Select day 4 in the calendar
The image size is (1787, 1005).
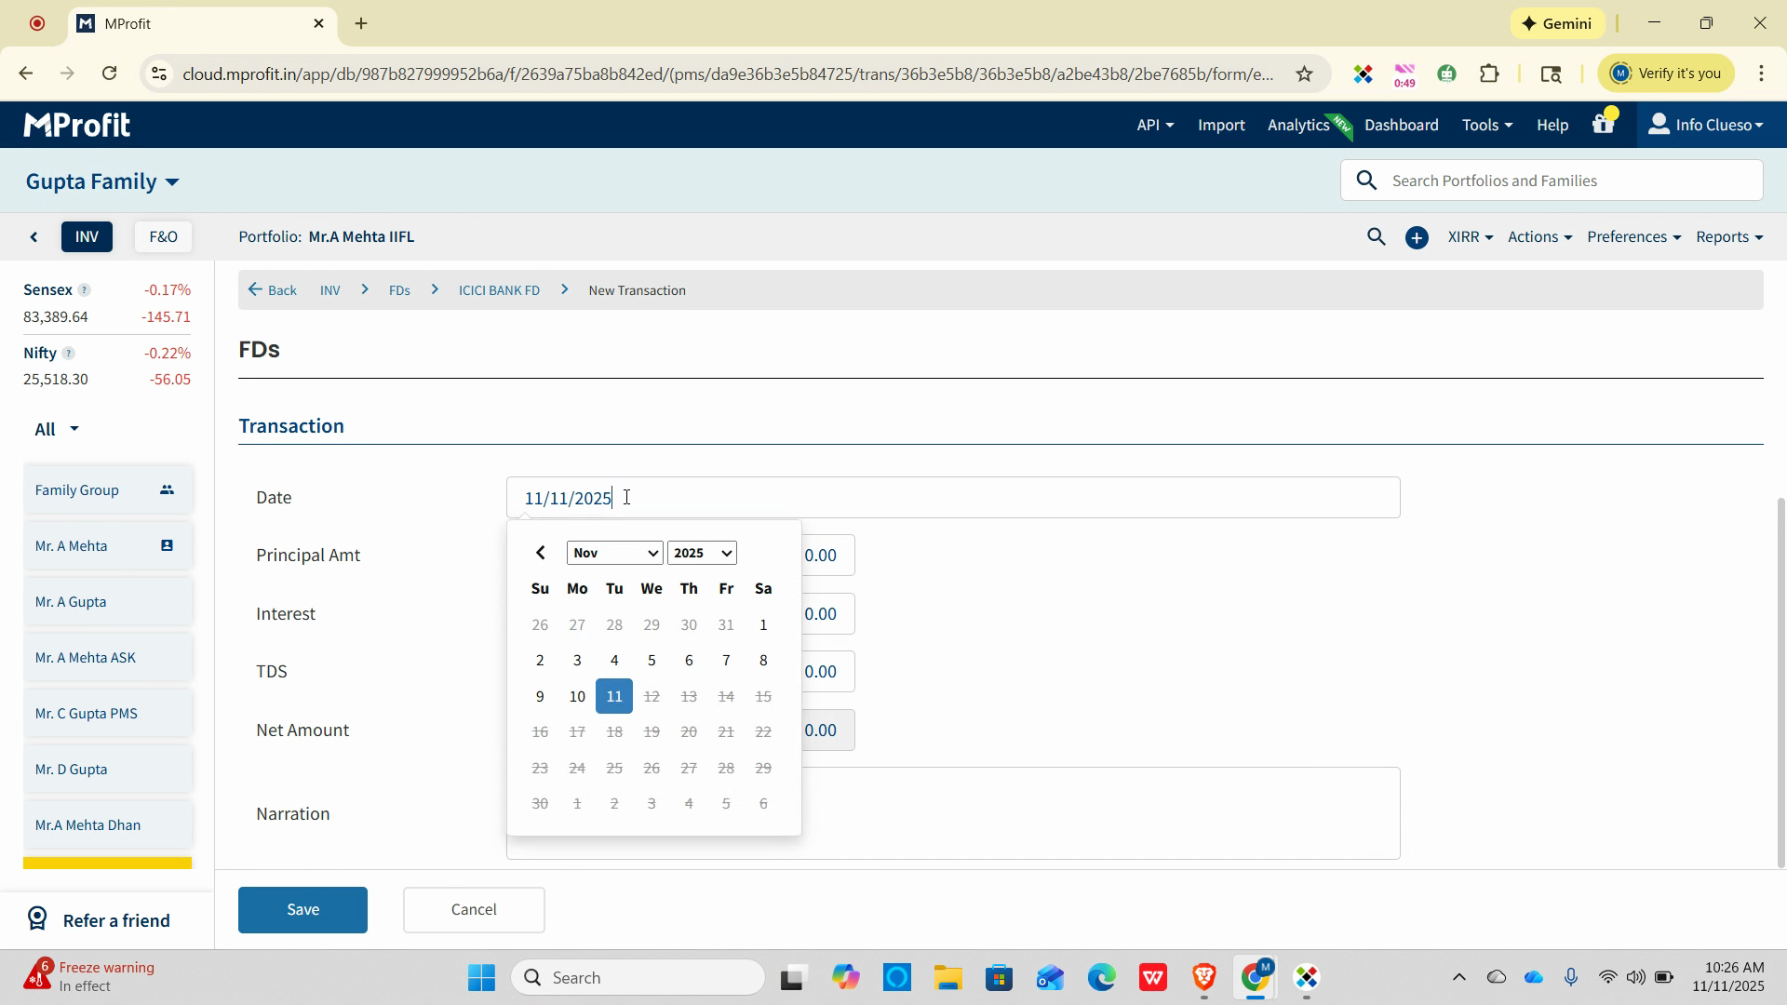[x=614, y=661]
